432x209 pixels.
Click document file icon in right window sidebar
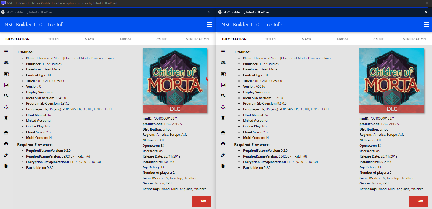click(x=223, y=166)
